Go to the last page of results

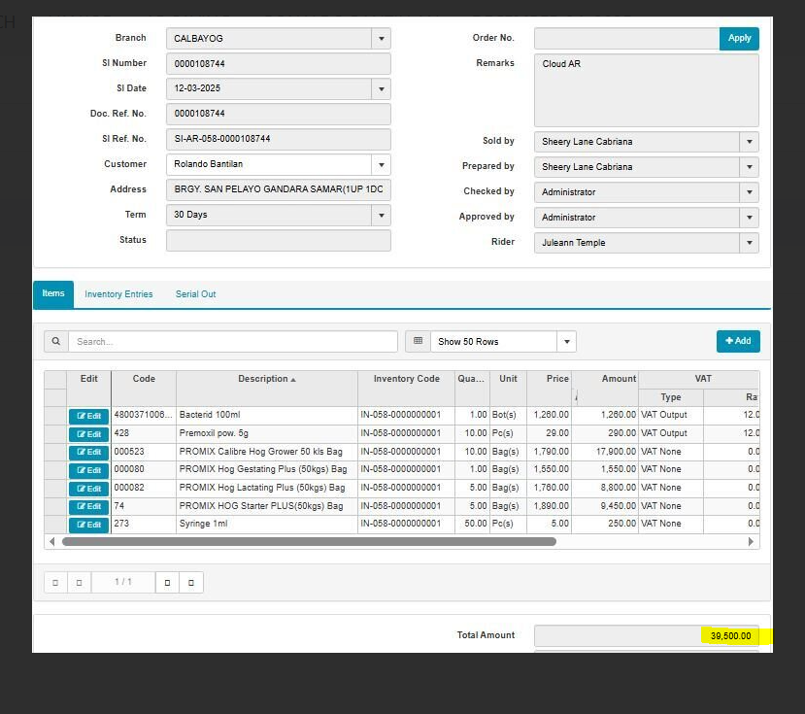click(191, 583)
